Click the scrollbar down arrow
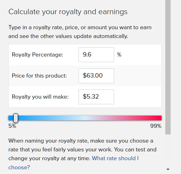The image size is (181, 174). 168,169
